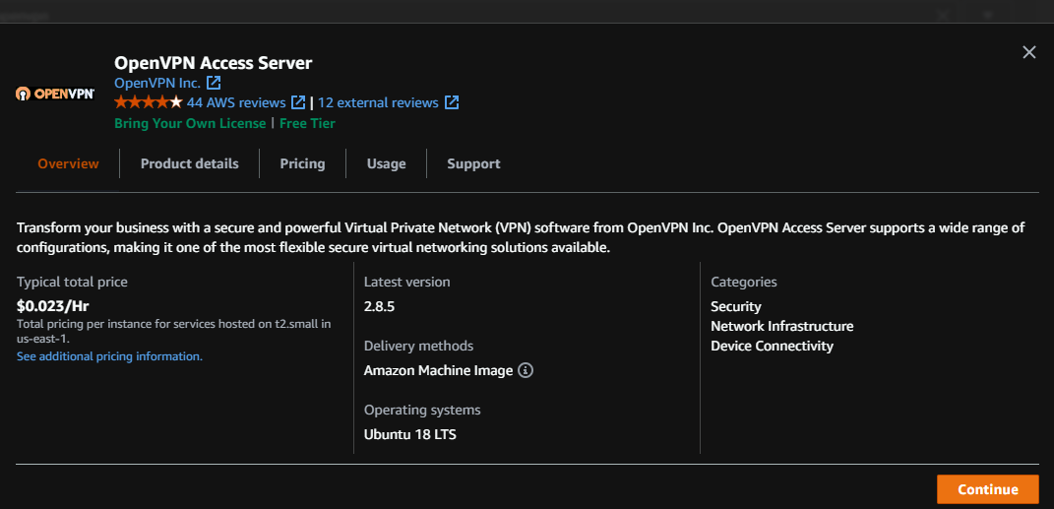Click external link icon after AWS reviews
Screen dimensions: 1054x509
298,102
